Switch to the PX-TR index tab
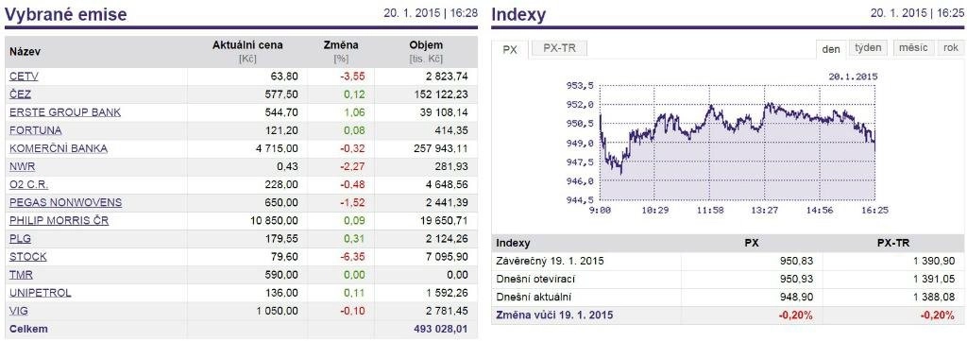The height and width of the screenshot is (341, 967). click(x=559, y=48)
